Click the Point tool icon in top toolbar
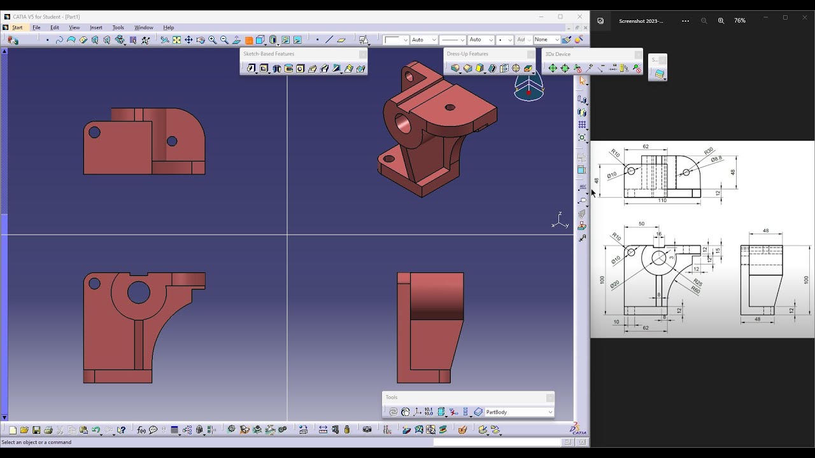 coord(317,39)
